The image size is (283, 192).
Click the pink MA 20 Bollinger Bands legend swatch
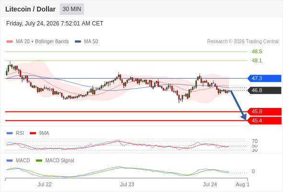[x=10, y=42]
